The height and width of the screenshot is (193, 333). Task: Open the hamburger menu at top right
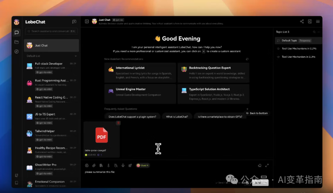click(318, 21)
